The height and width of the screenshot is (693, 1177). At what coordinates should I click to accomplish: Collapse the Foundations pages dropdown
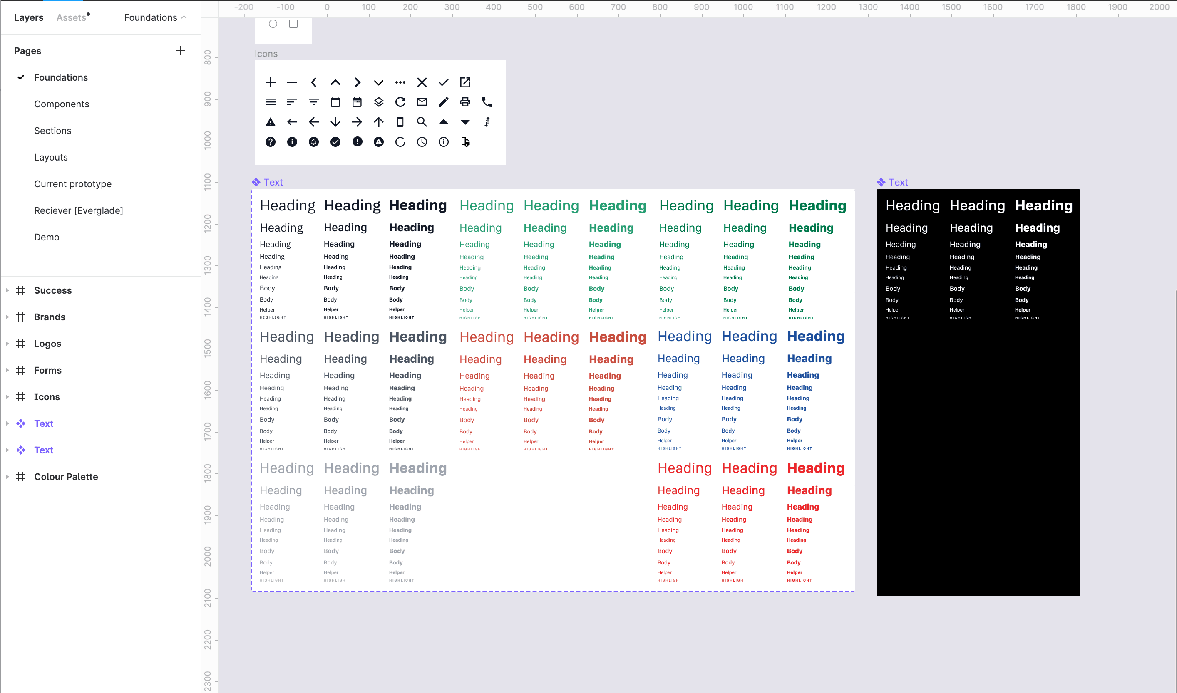[x=155, y=18]
